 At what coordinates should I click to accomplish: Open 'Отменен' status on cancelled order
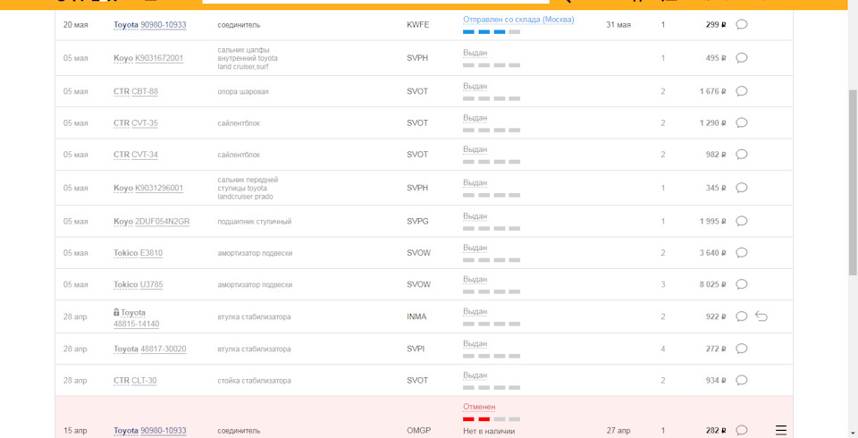[x=479, y=407]
